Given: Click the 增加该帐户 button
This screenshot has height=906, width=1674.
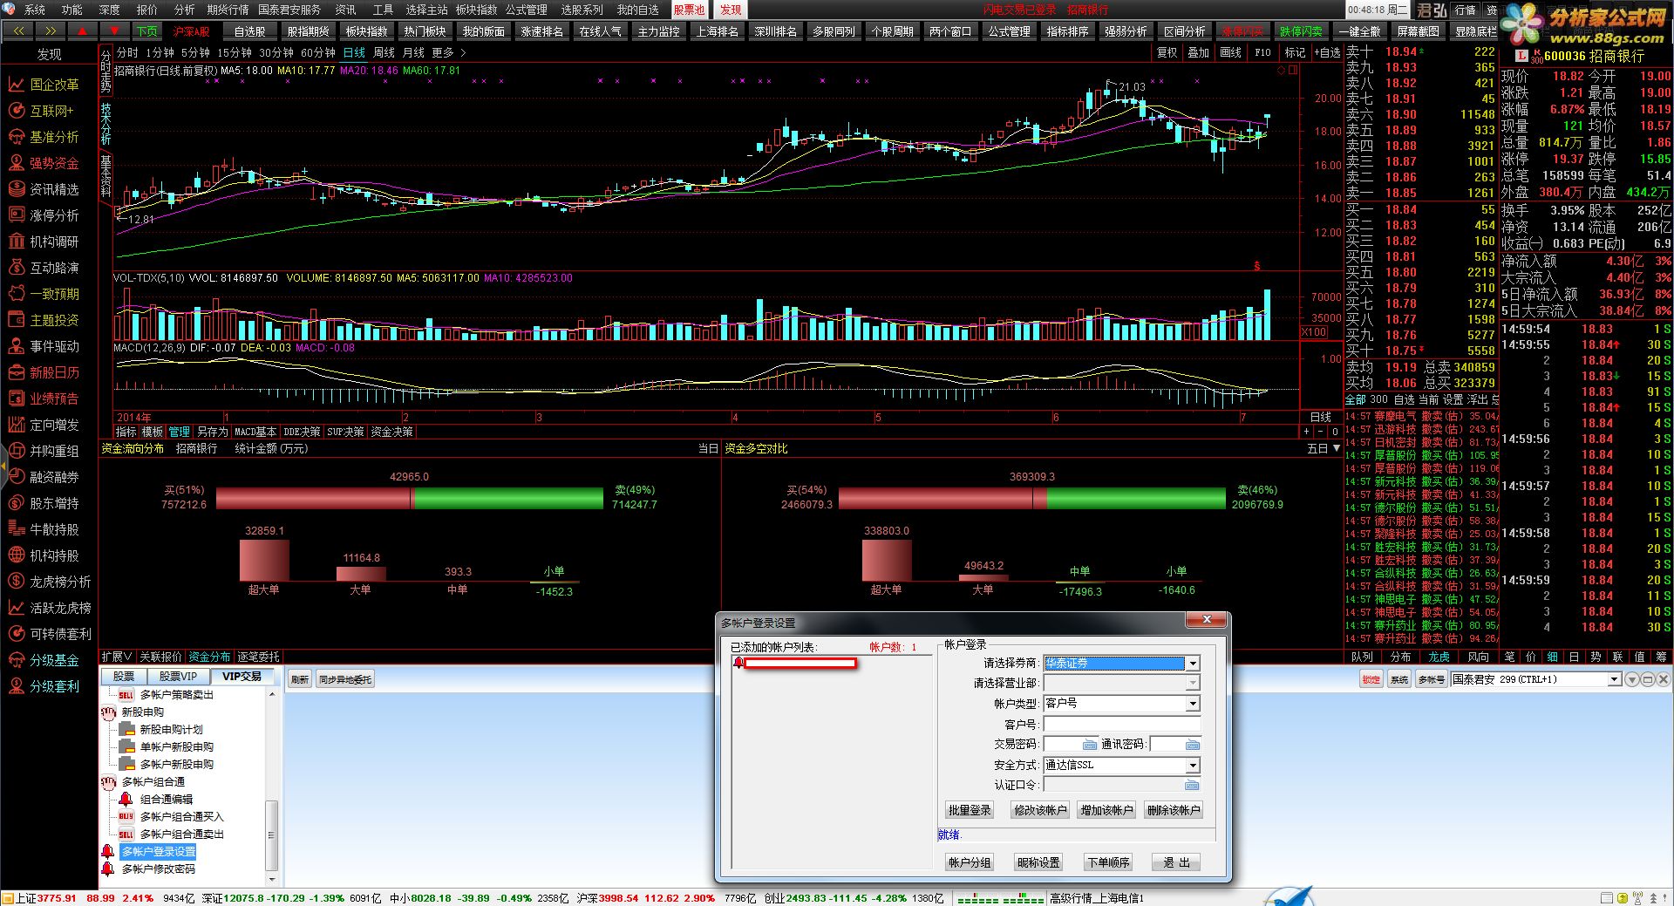Looking at the screenshot, I should tap(1106, 810).
